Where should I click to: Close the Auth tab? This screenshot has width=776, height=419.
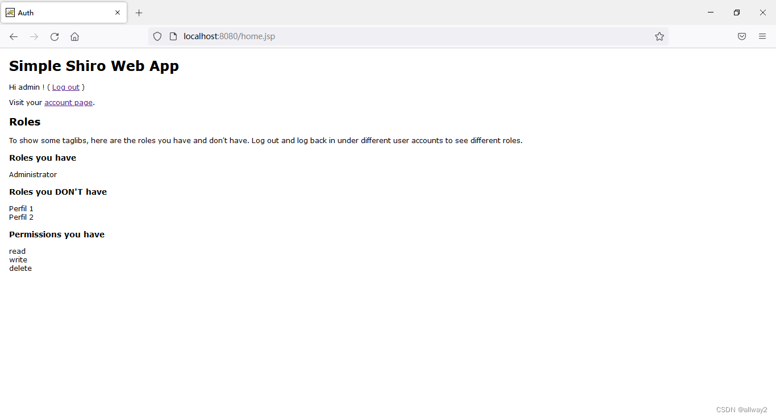click(118, 12)
